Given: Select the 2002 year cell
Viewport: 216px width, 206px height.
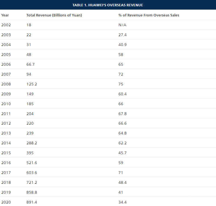Looking at the screenshot, I should [6, 25].
